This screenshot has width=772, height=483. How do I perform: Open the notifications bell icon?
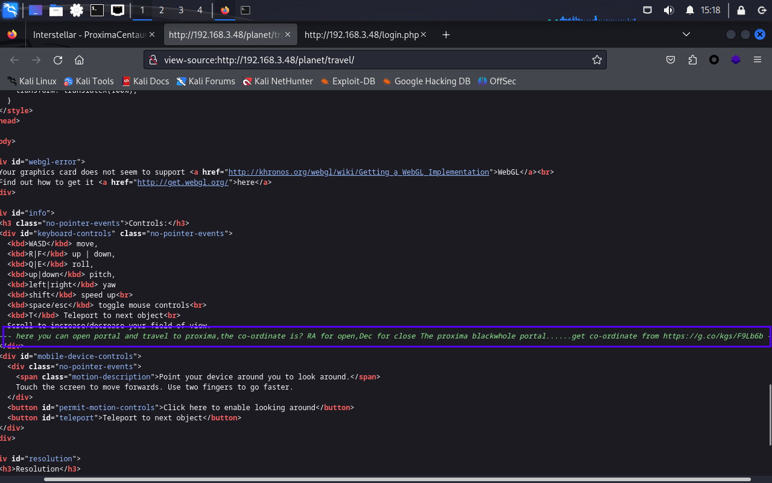690,10
